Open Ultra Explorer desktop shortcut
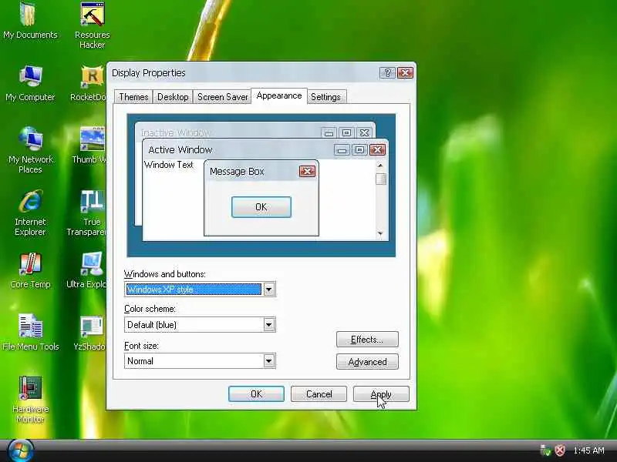 pyautogui.click(x=89, y=270)
